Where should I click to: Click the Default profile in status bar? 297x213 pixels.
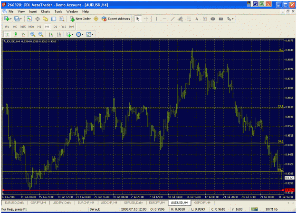(x=95, y=209)
